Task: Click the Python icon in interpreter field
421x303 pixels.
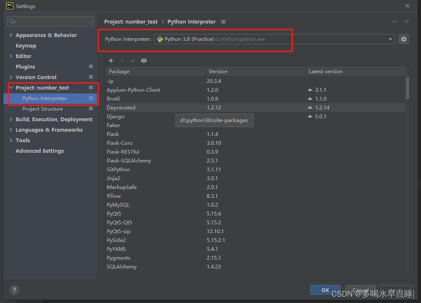Action: (160, 39)
